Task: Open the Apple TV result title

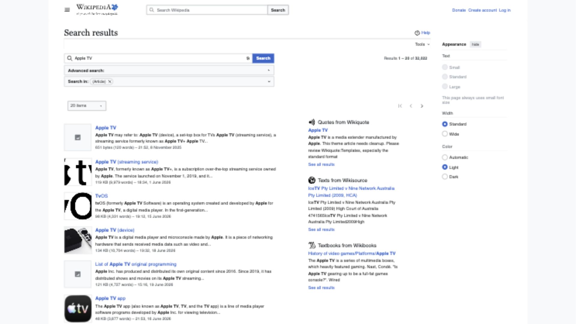Action: (106, 128)
